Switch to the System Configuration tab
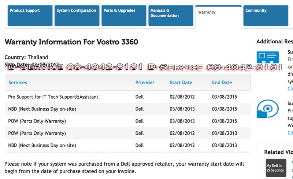This screenshot has width=293, height=179. 77,15
